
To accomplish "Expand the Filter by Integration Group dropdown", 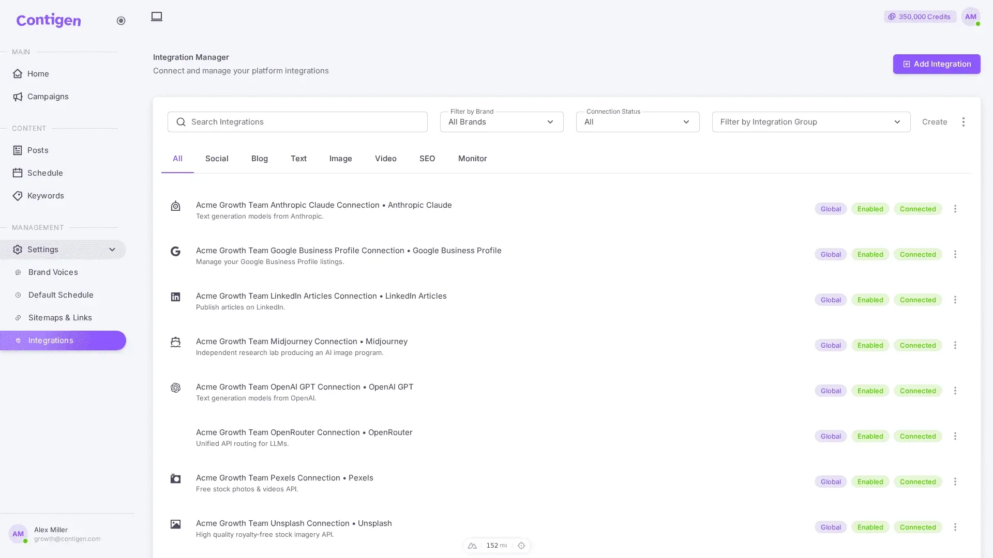I will click(x=811, y=122).
